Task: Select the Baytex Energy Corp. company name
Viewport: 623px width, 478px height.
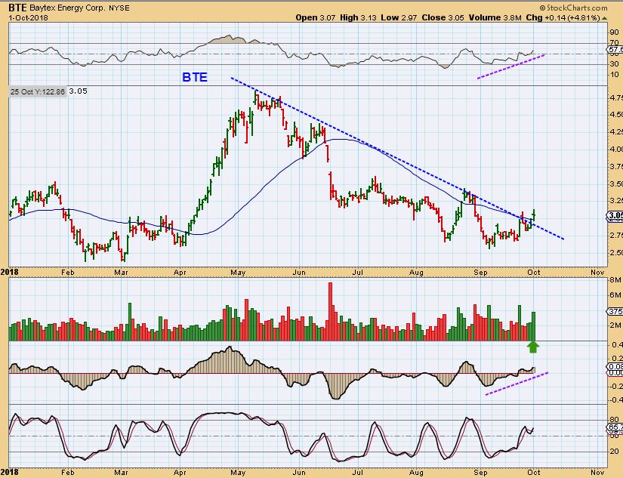Action: (67, 8)
